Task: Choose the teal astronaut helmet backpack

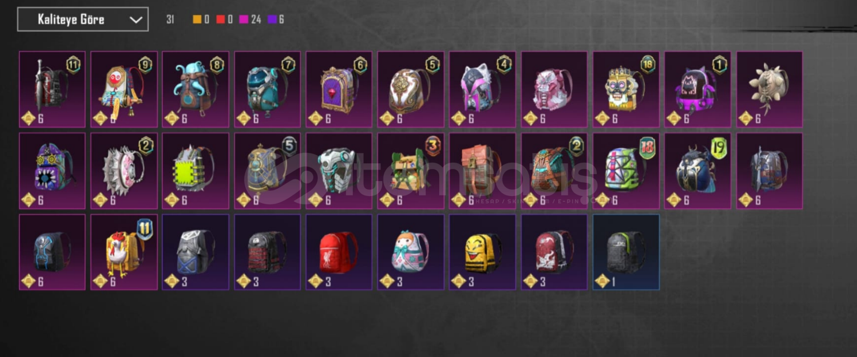Action: (x=267, y=89)
